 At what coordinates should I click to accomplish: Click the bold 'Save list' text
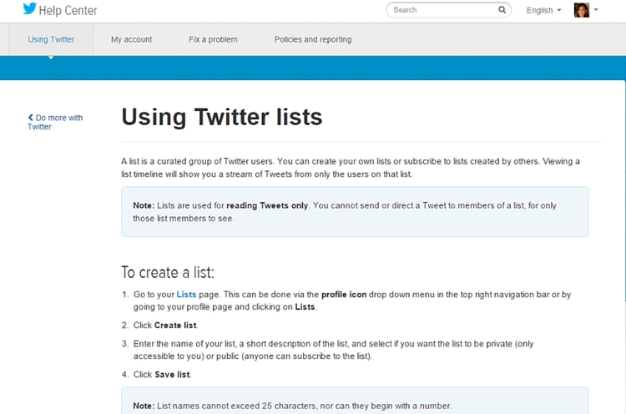click(x=173, y=375)
